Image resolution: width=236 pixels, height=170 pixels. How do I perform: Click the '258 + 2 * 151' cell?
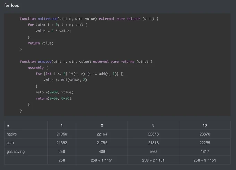[x=153, y=160]
